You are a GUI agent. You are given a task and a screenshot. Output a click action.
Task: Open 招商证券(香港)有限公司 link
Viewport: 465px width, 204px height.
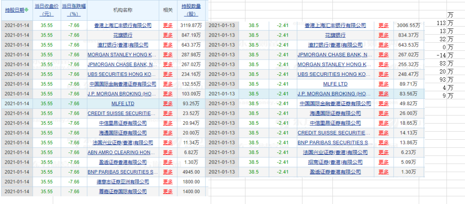pos(335,162)
